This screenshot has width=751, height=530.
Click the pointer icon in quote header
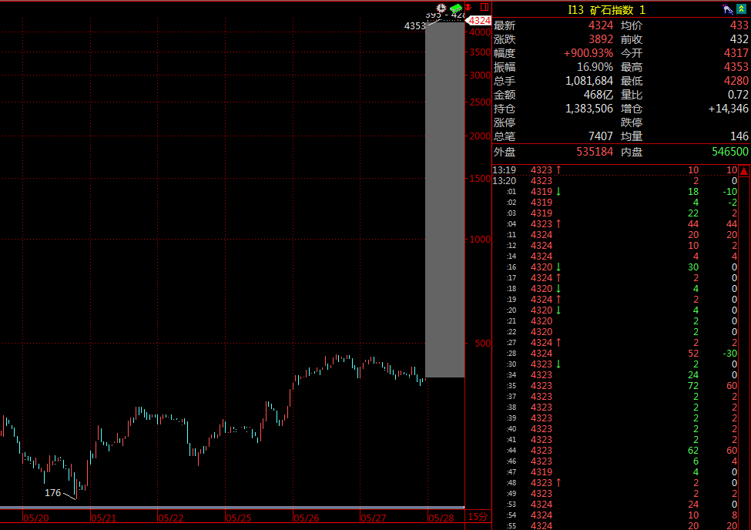tap(726, 9)
